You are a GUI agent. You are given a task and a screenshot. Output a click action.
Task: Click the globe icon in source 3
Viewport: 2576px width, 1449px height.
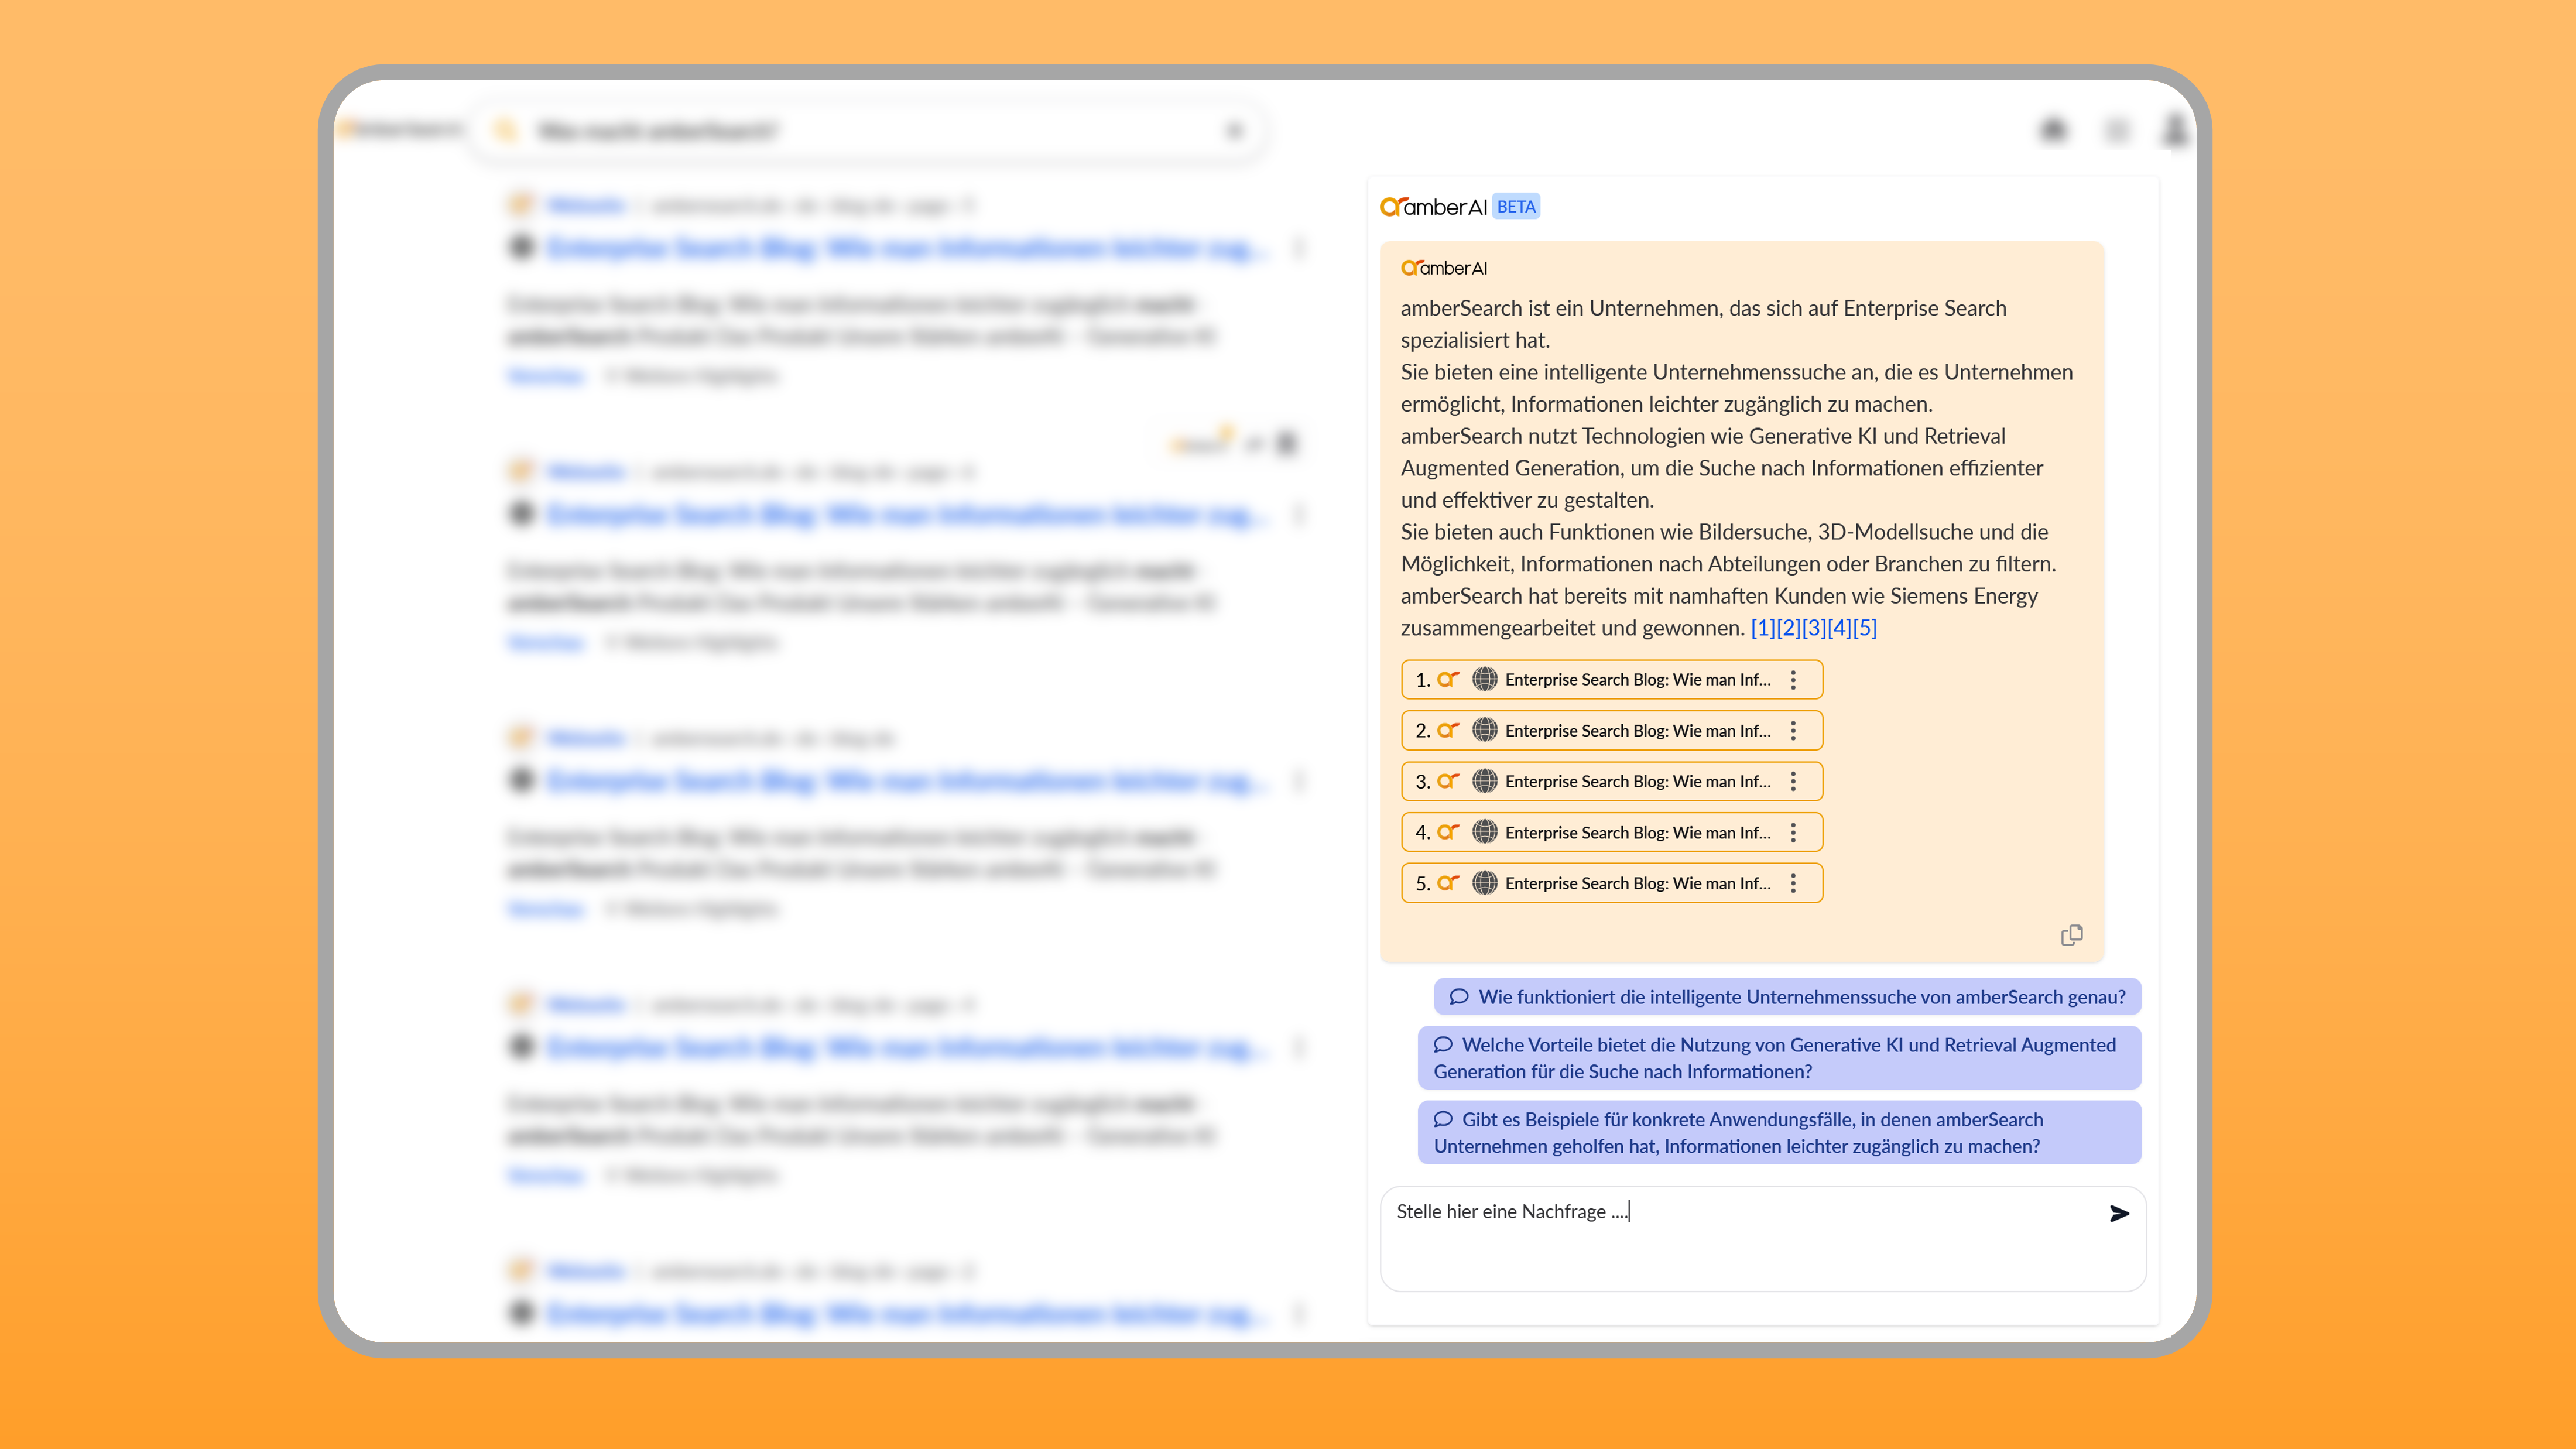[1485, 781]
